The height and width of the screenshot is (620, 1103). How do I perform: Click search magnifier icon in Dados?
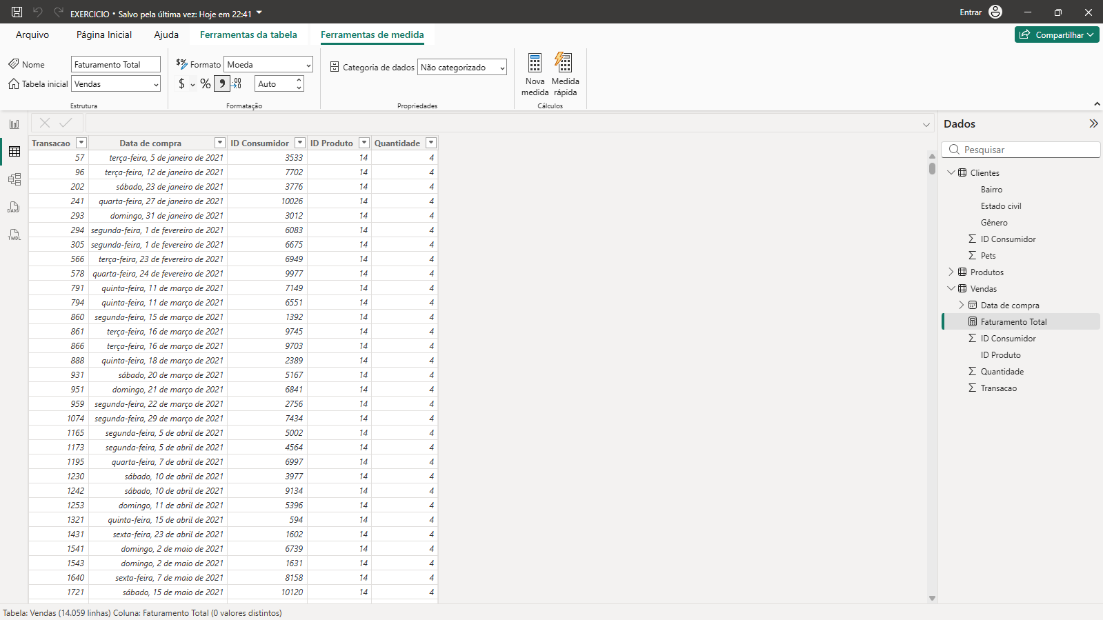pos(954,150)
